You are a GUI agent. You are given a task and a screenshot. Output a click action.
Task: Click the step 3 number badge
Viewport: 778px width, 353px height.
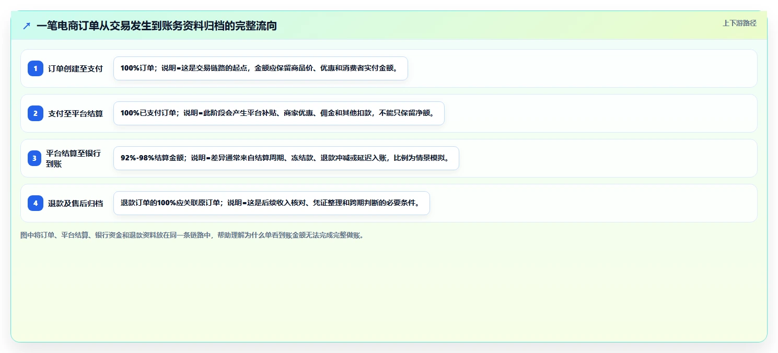[36, 158]
